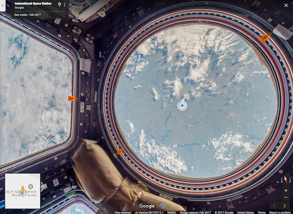Screen dimensions: 293x214
Task: Click the United States link
Action: [x=245, y=212]
